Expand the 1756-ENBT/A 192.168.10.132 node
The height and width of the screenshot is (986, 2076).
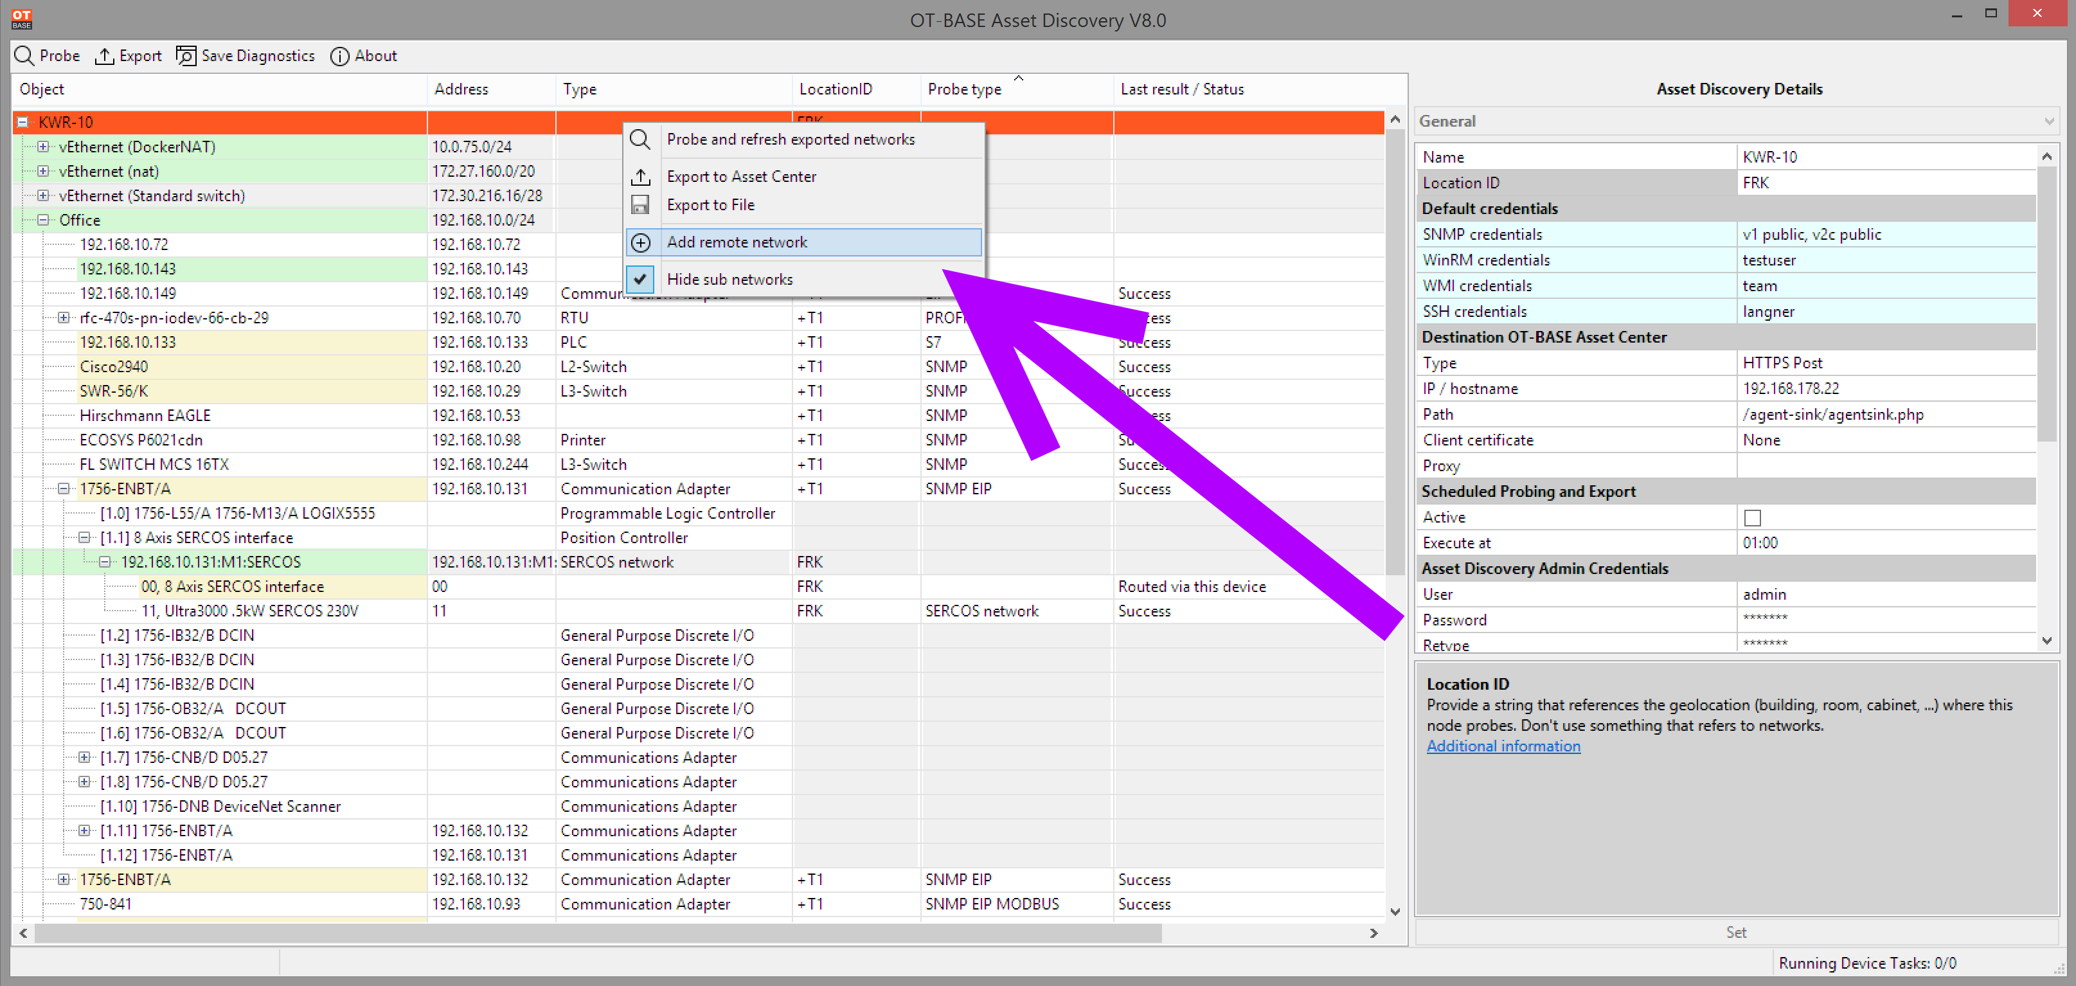[64, 879]
